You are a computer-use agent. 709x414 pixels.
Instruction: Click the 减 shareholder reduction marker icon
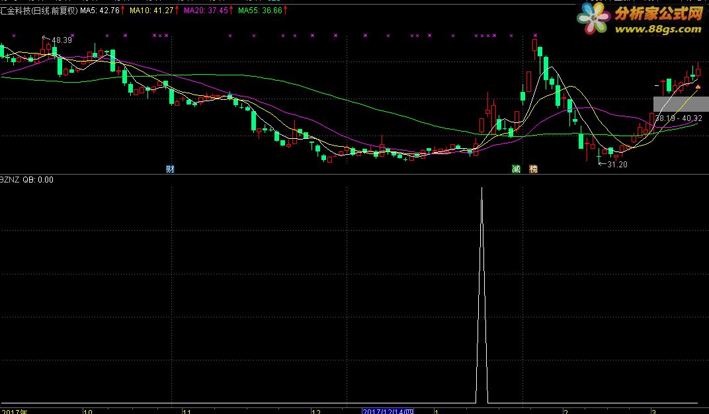(516, 169)
